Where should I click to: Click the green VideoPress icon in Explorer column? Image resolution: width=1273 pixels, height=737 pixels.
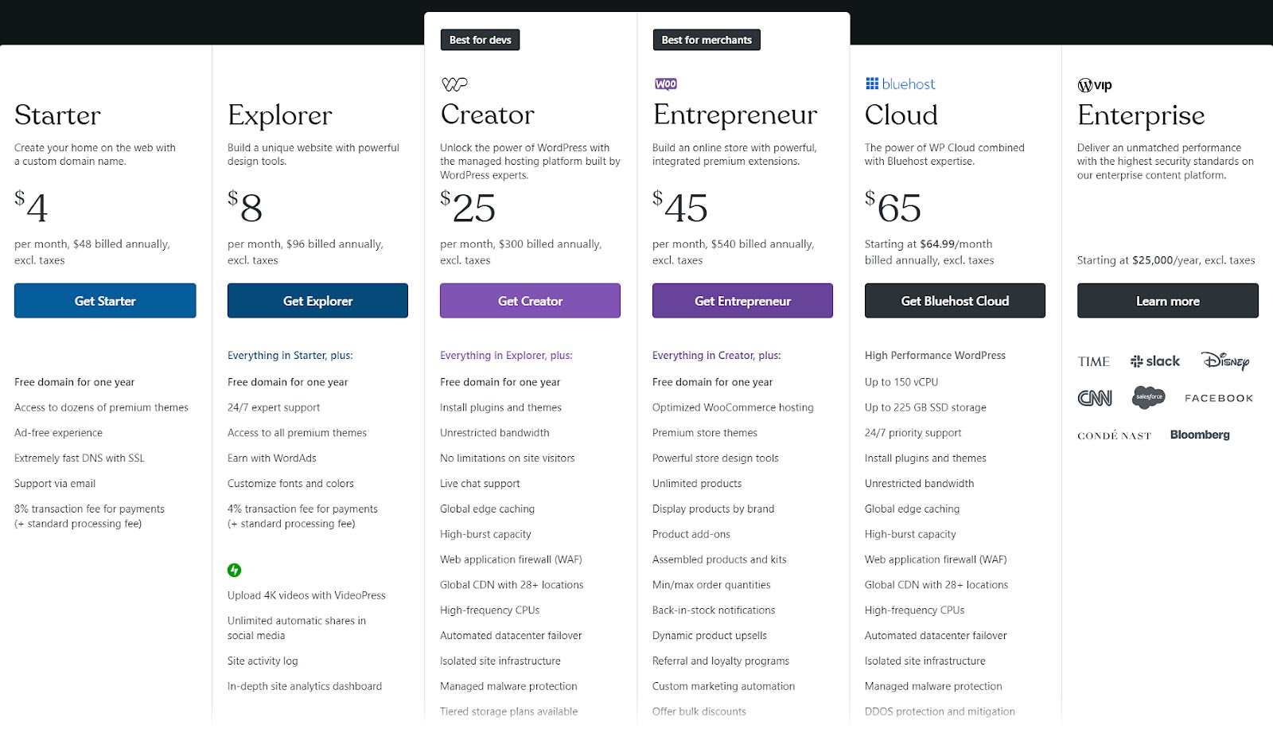[x=233, y=570]
